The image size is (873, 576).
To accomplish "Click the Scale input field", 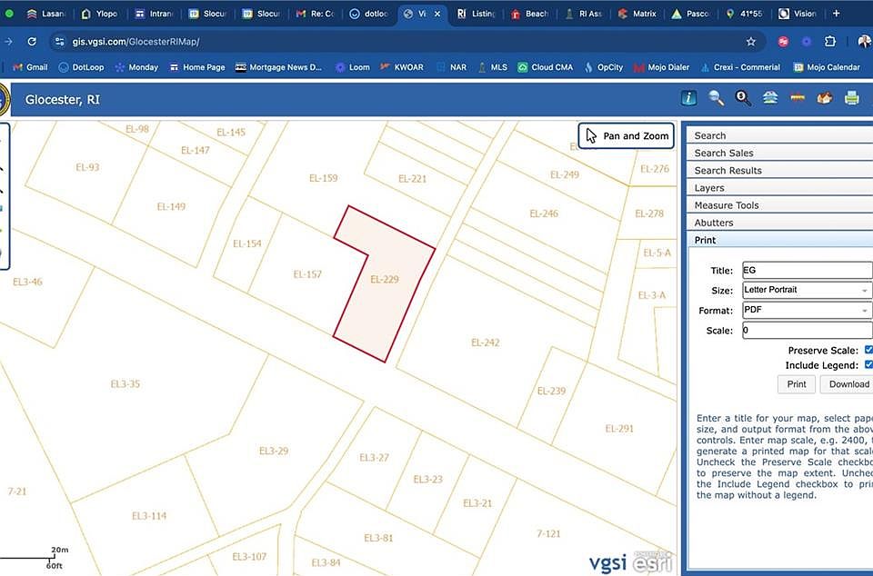I will click(x=808, y=331).
